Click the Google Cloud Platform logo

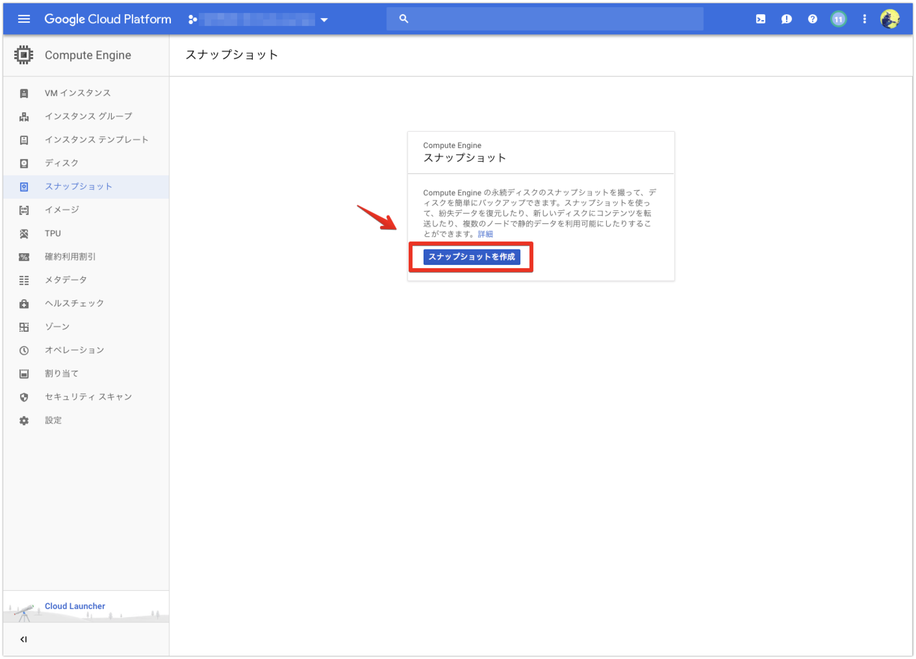(x=108, y=19)
